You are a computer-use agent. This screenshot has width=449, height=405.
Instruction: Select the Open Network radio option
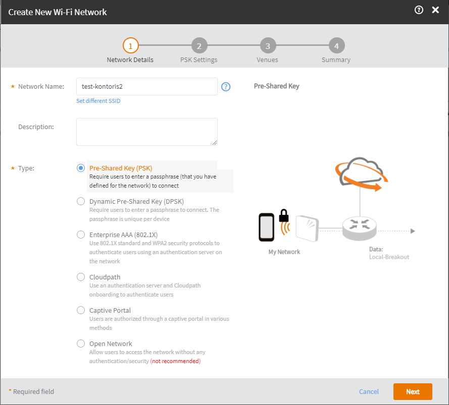tap(81, 343)
